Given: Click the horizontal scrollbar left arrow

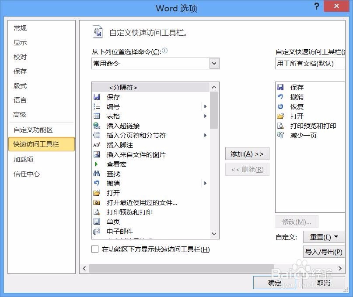Looking at the screenshot, I should pos(84,268).
